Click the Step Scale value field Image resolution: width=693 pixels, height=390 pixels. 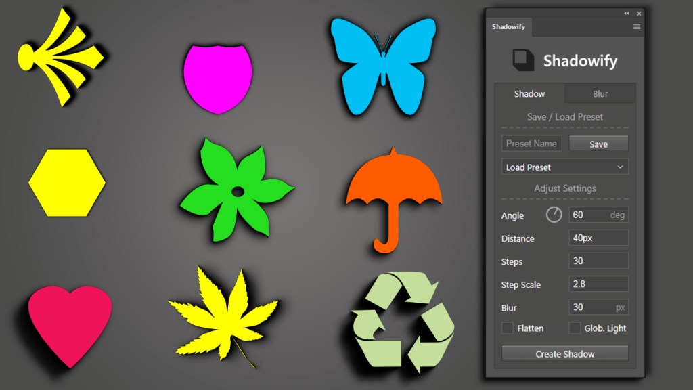(598, 284)
